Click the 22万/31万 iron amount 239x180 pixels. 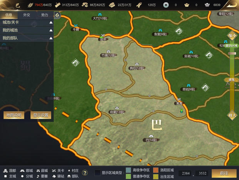click(124, 5)
